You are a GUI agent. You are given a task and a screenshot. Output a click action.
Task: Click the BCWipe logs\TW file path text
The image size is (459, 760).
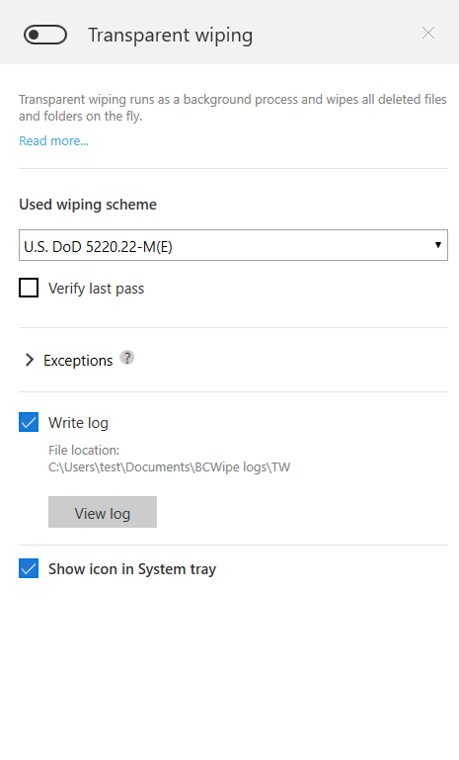pos(170,467)
